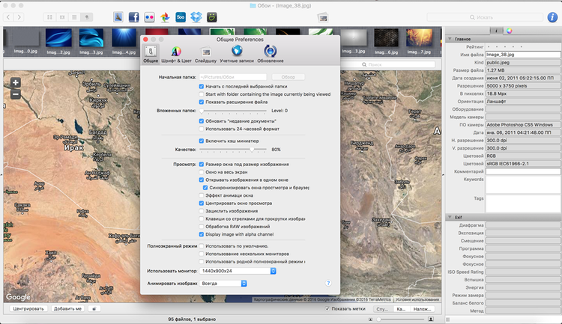Enable 'Окно на весь экран' checkbox
Viewport: 562px width, 324px height.
(x=202, y=172)
